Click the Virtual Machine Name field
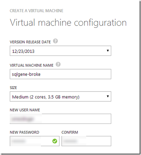 tap(60, 74)
